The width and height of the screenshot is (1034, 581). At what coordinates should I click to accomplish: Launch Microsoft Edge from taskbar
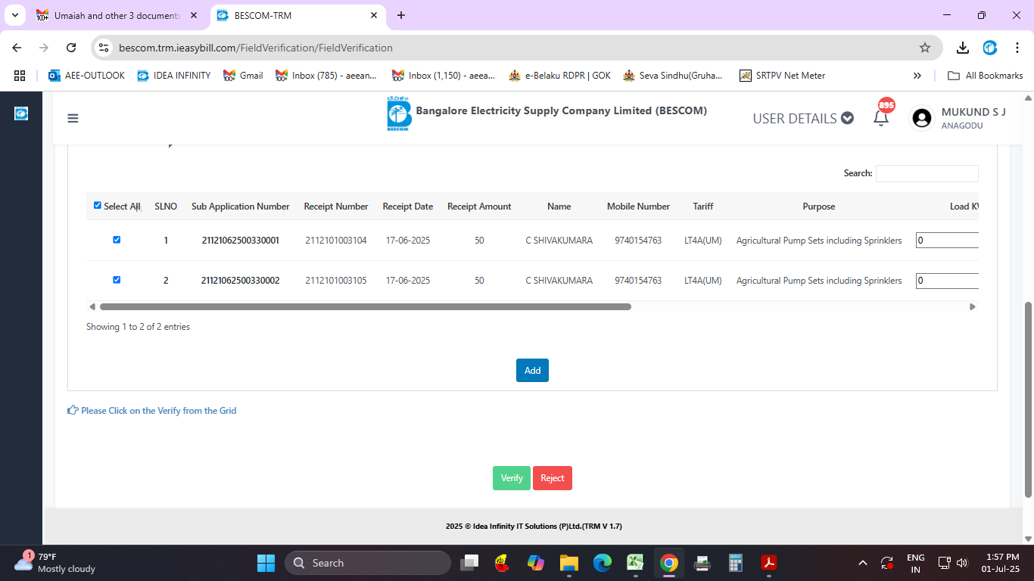click(x=603, y=563)
